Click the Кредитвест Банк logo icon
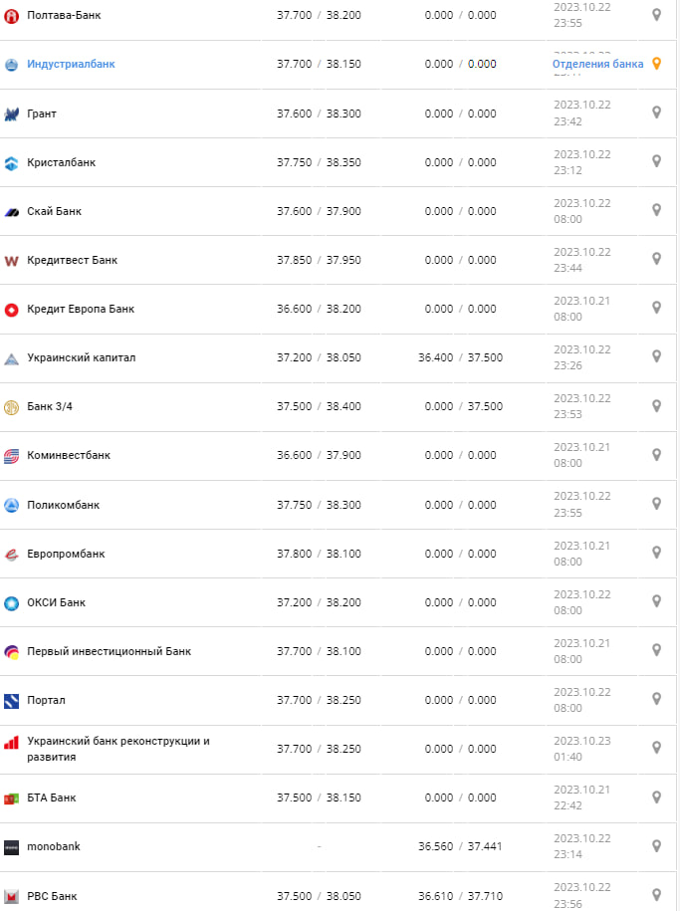 pos(12,261)
